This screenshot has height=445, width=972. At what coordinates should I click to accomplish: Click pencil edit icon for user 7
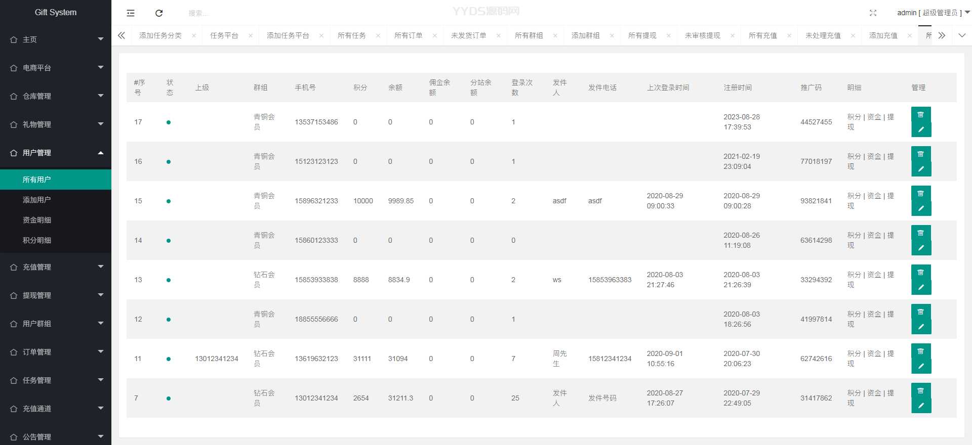tap(921, 406)
